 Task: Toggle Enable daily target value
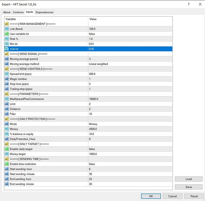130,149
